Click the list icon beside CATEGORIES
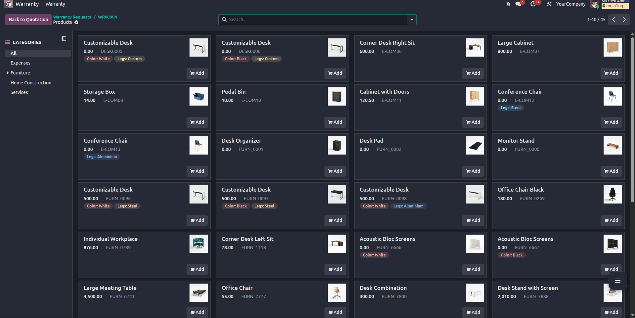Screen dimensions: 635x318 7,42
